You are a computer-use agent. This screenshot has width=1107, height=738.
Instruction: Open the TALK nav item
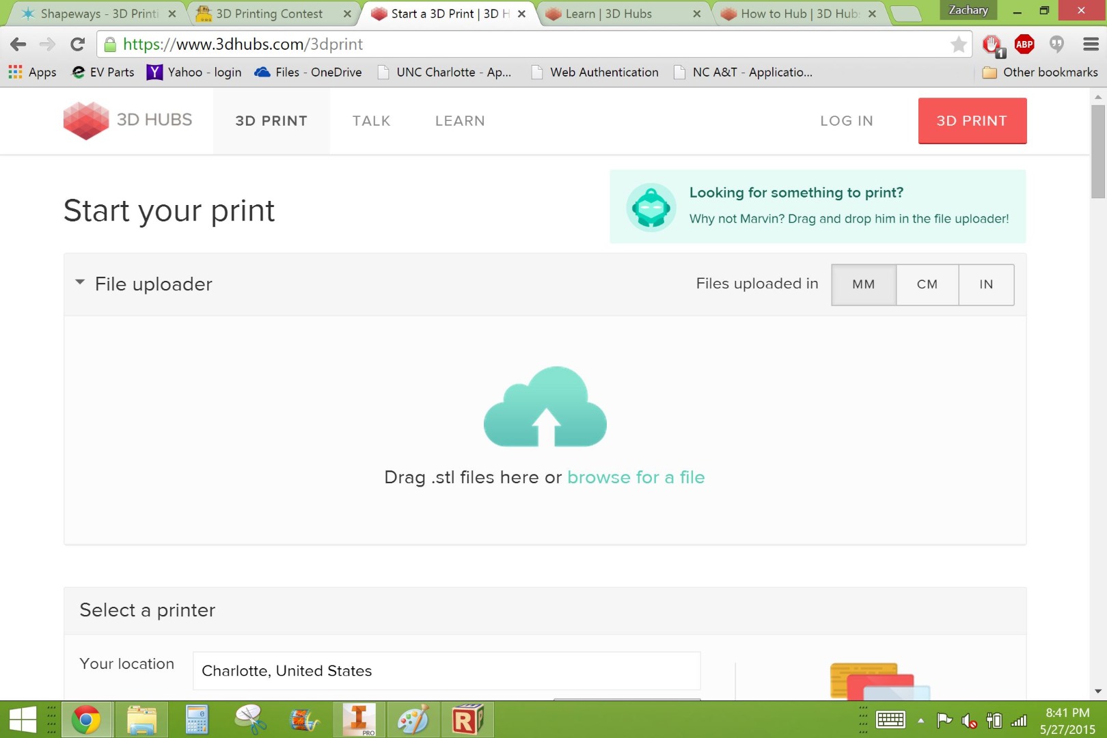371,121
